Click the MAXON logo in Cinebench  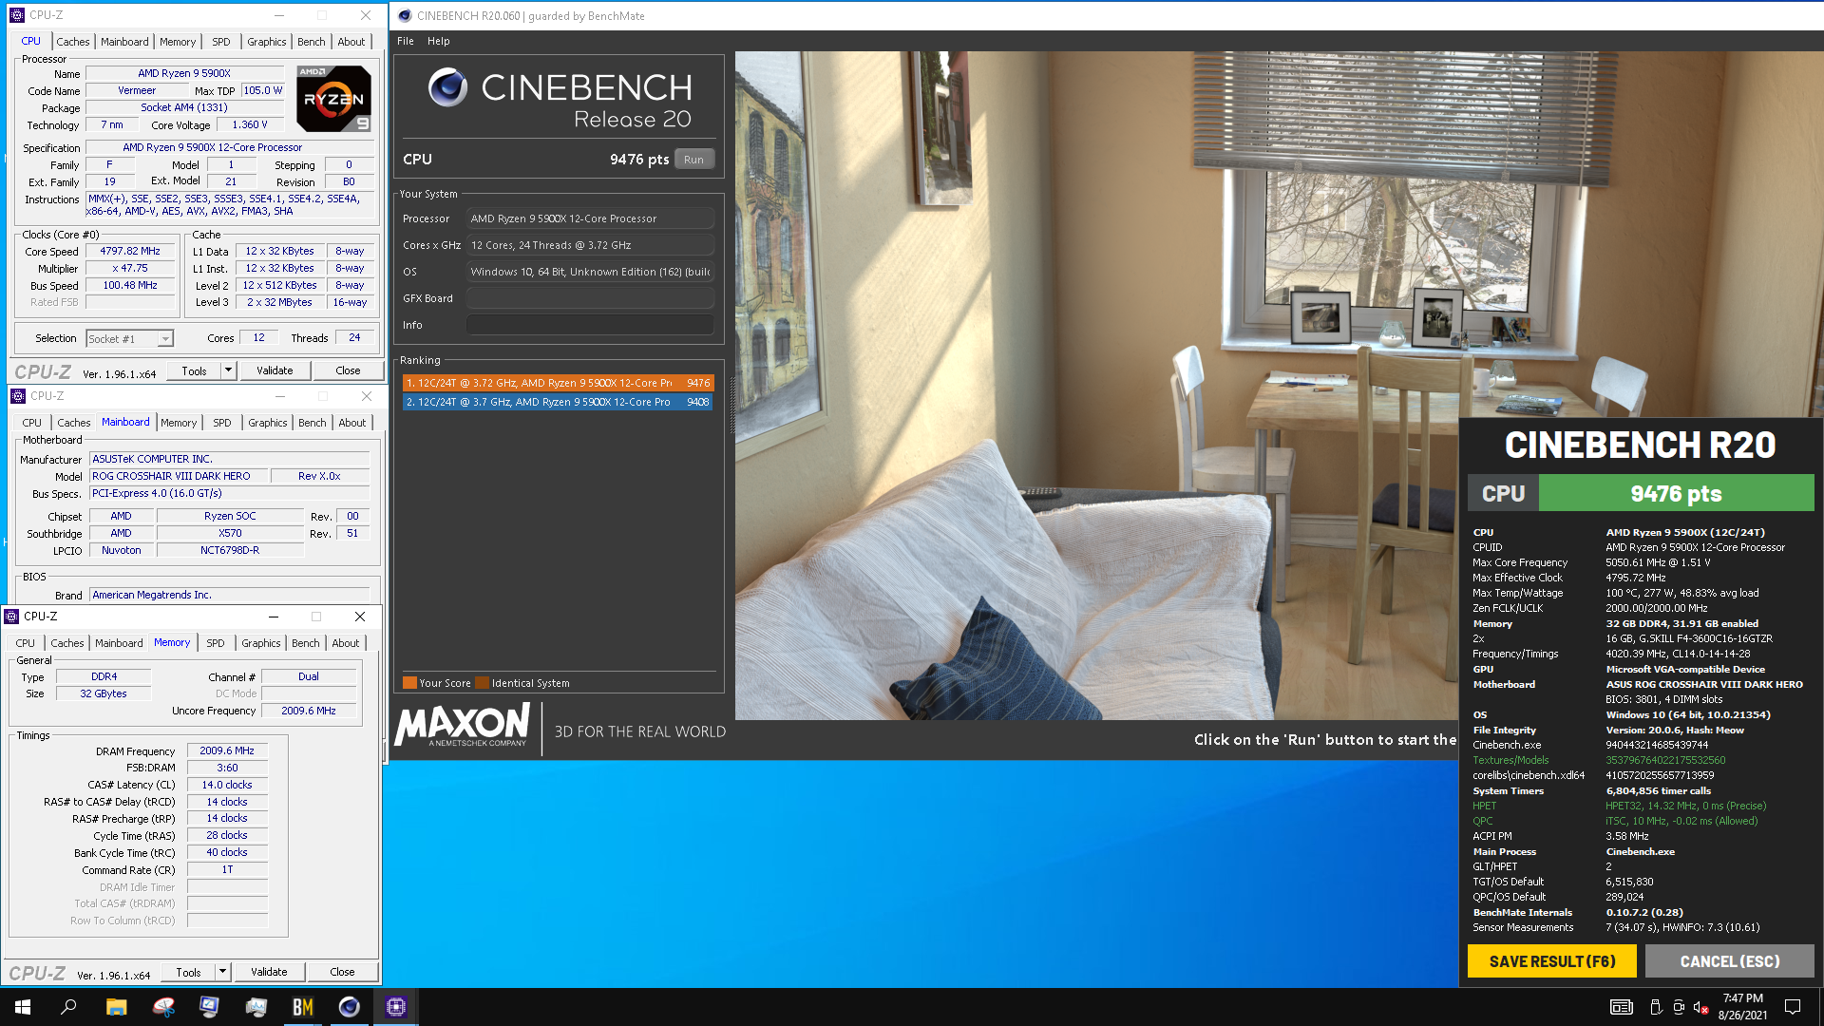pyautogui.click(x=463, y=727)
